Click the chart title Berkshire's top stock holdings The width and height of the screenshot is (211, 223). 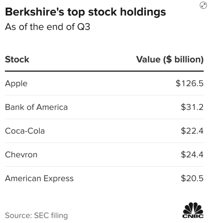click(85, 12)
